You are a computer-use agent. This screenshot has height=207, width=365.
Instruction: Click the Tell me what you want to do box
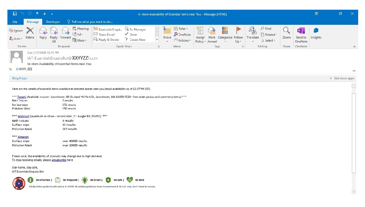point(90,22)
